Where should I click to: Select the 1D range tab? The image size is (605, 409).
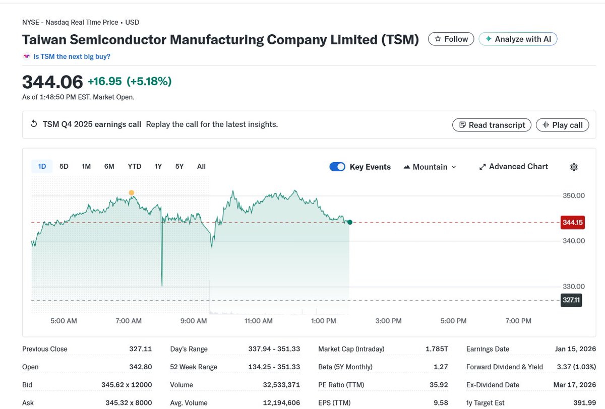42,166
